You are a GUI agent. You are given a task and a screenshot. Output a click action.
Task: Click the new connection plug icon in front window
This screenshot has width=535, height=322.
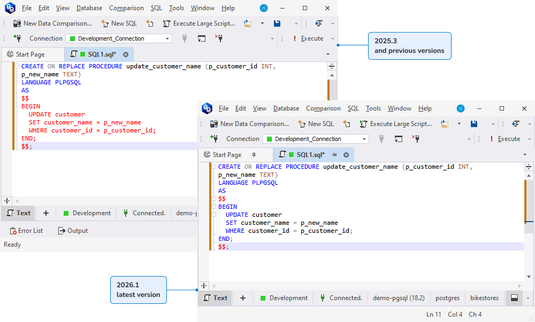214,138
